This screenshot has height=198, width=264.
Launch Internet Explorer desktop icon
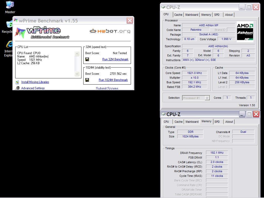(x=9, y=48)
